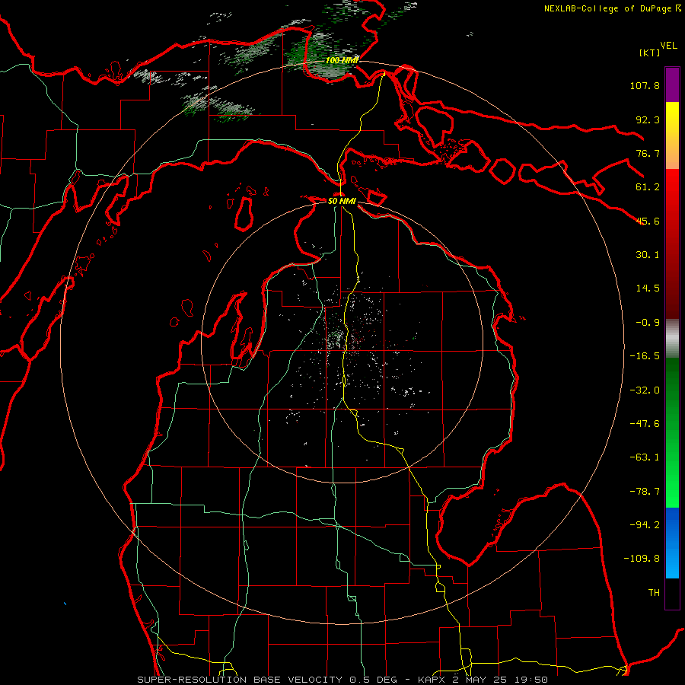The image size is (685, 685).
Task: Click the VEL legend title
Action: [669, 46]
